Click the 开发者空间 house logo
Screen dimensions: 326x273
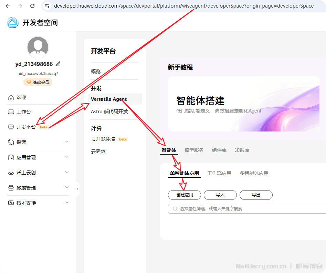click(13, 22)
